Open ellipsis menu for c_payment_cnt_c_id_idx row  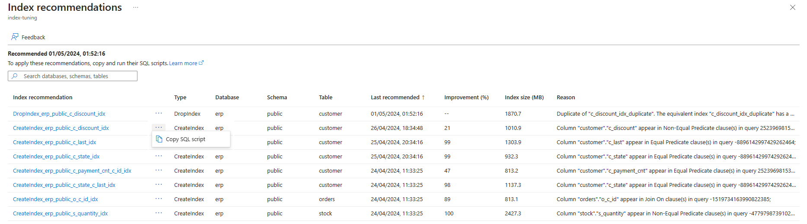tap(159, 170)
